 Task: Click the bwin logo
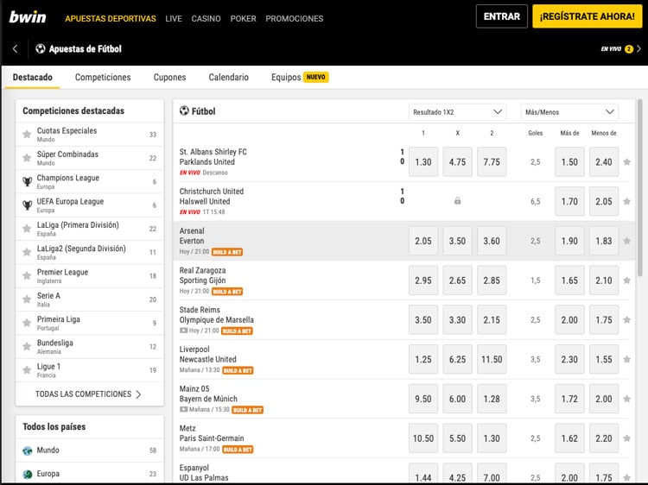point(28,17)
